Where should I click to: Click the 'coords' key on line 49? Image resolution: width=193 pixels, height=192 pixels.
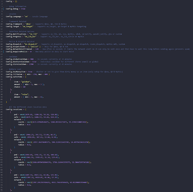click(21, 122)
